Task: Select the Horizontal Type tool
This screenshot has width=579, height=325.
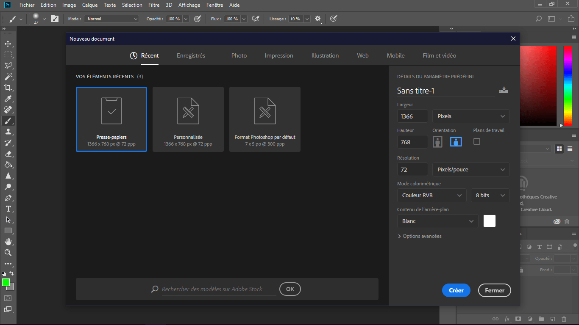Action: tap(8, 209)
